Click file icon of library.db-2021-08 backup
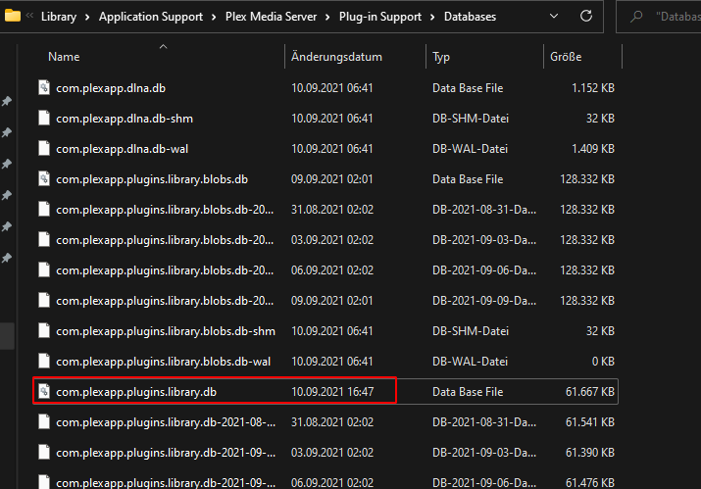 pos(44,422)
